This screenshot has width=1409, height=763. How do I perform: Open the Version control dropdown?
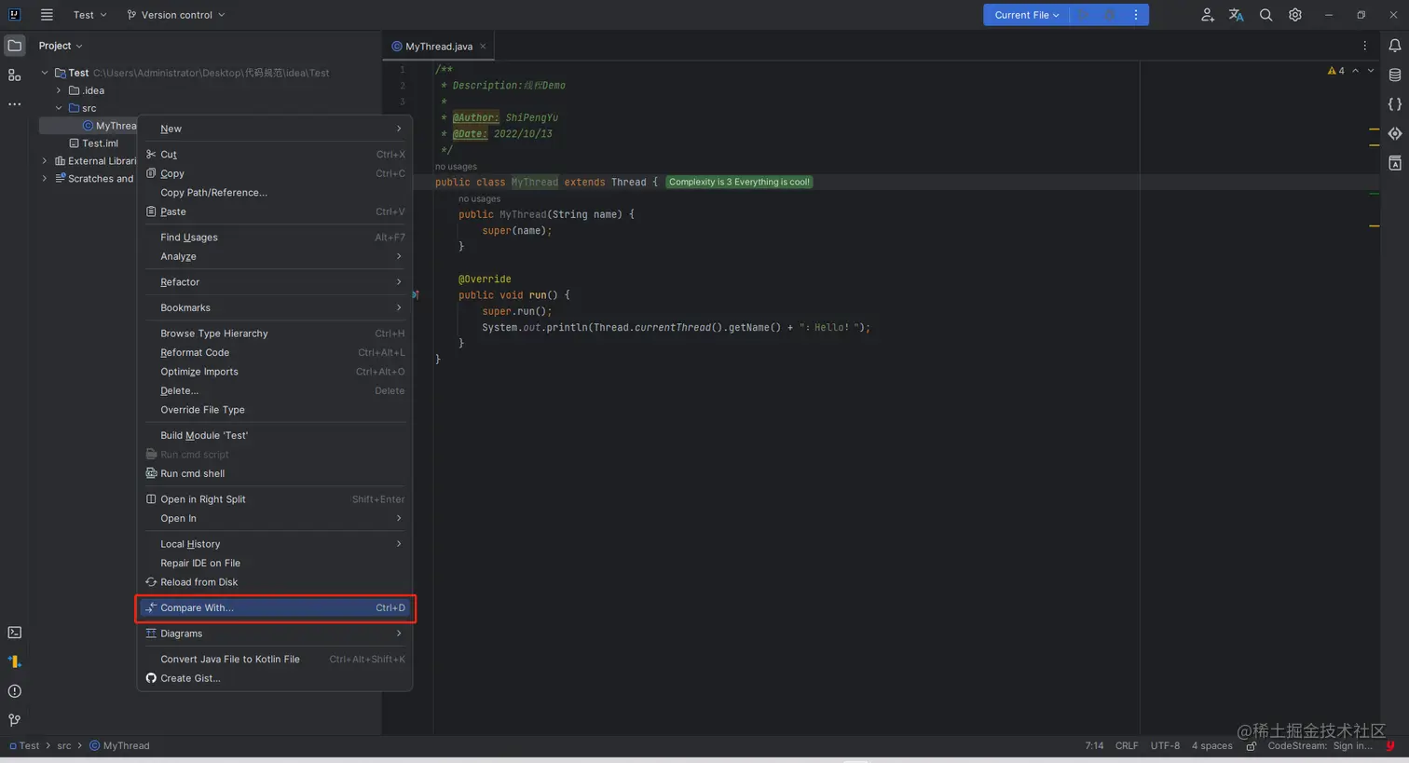(176, 15)
